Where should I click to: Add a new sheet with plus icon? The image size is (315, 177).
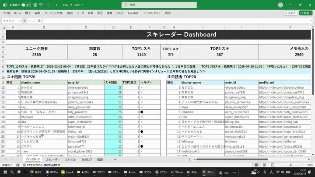115,160
